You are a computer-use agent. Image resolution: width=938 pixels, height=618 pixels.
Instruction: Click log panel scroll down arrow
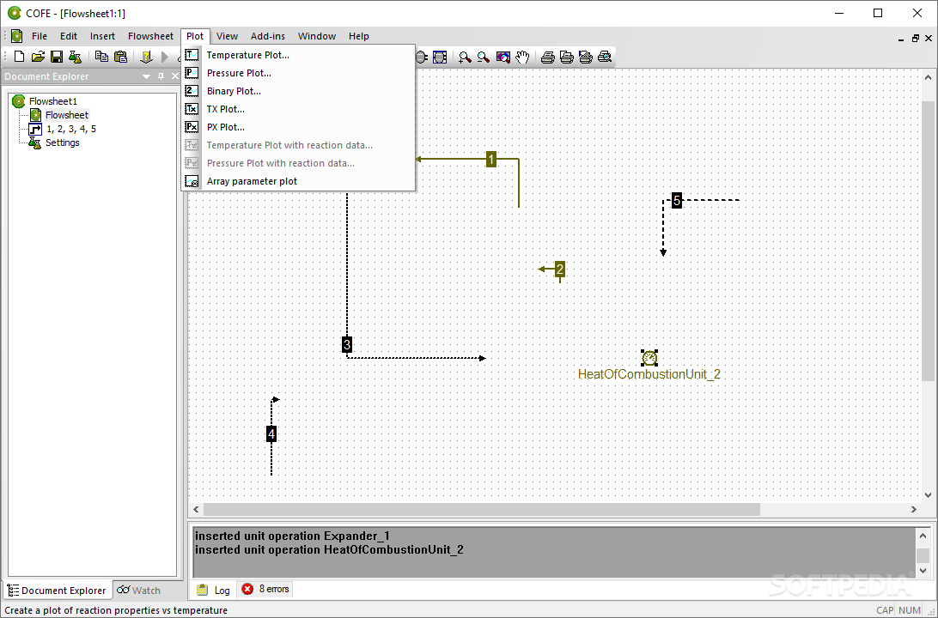pyautogui.click(x=923, y=570)
